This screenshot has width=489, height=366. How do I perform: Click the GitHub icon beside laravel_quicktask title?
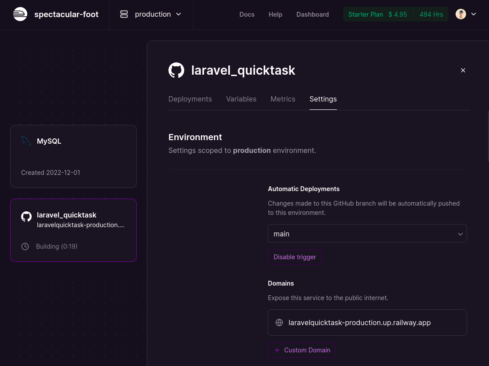click(x=176, y=70)
